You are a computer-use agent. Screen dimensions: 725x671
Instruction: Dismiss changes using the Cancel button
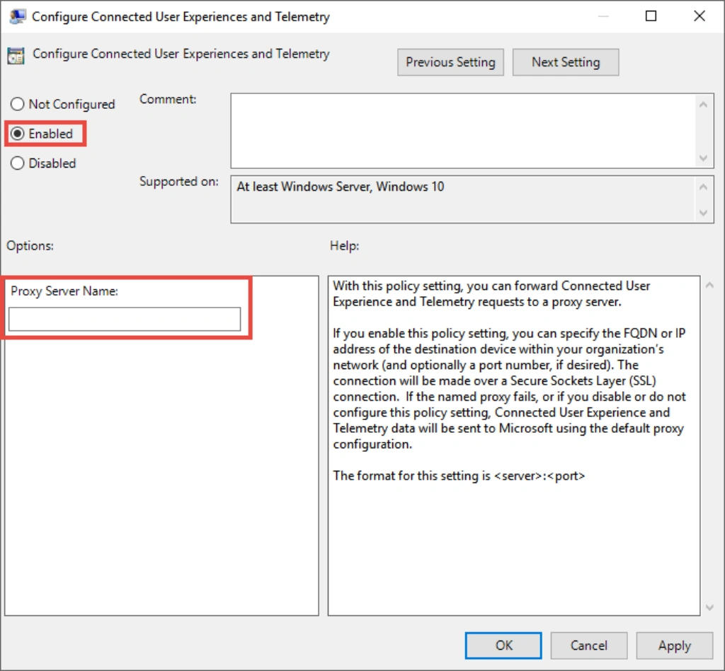[x=588, y=645]
